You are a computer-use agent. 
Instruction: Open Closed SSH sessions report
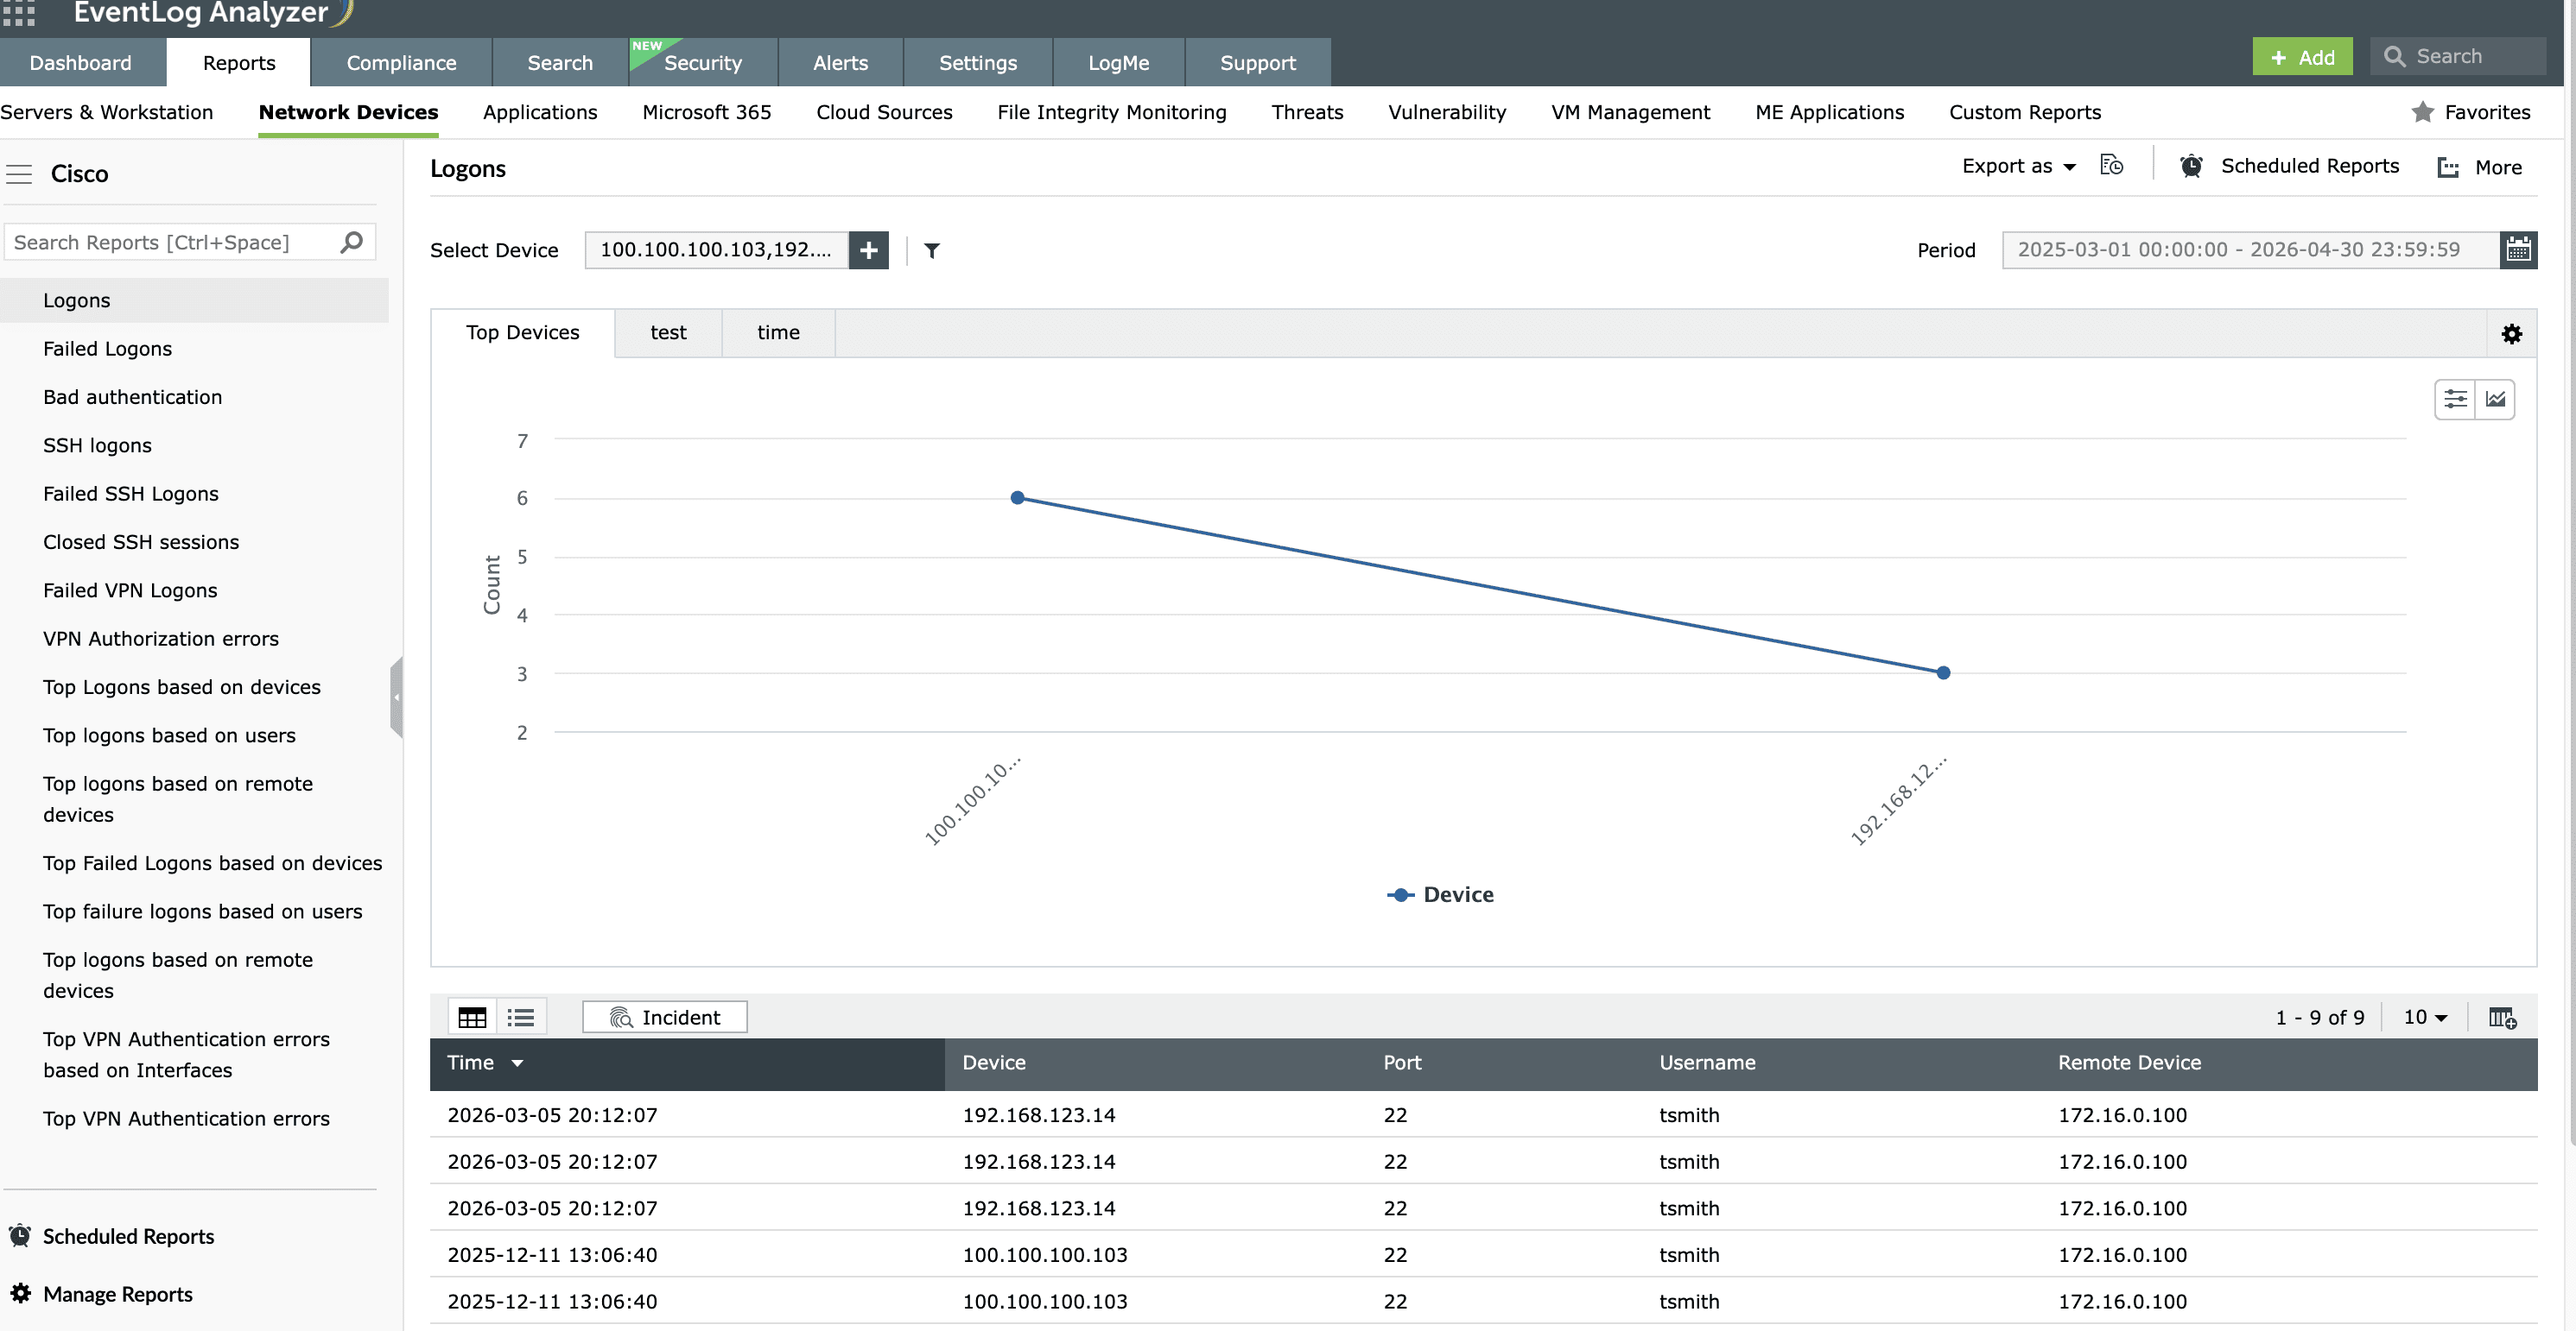coord(141,543)
